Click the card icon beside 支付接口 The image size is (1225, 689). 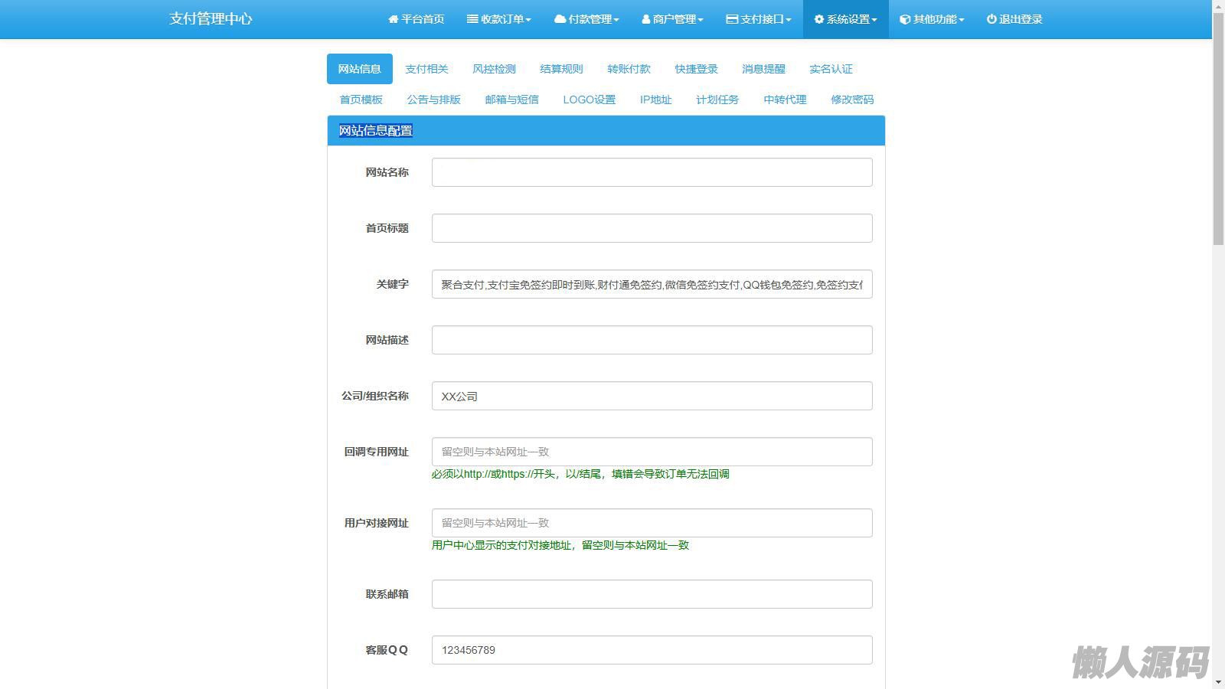tap(732, 19)
